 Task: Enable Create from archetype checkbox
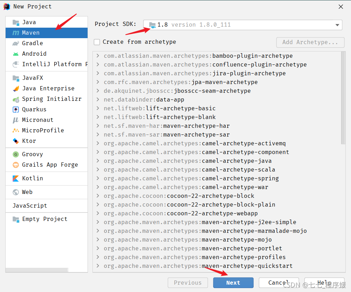(97, 42)
